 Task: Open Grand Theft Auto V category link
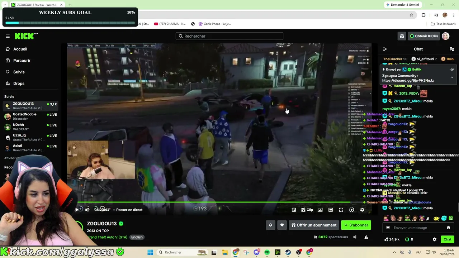tap(107, 237)
